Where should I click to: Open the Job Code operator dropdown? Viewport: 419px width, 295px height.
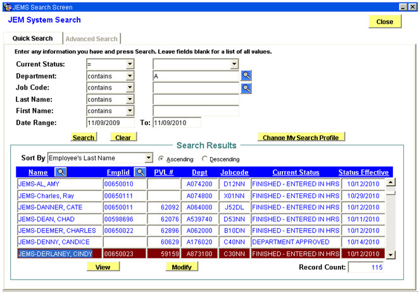coord(130,87)
